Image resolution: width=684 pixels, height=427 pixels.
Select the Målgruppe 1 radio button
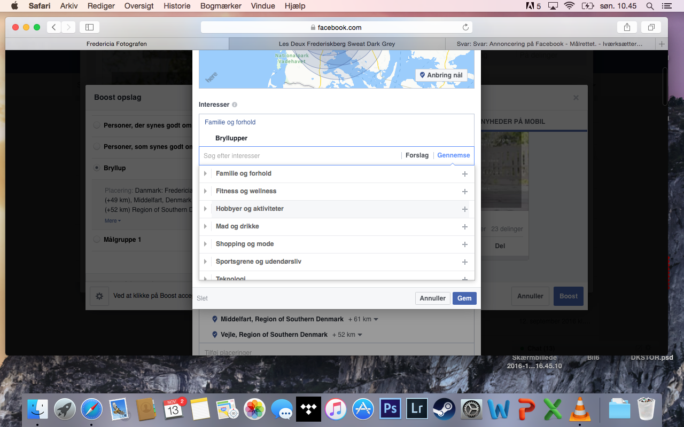[x=97, y=239]
